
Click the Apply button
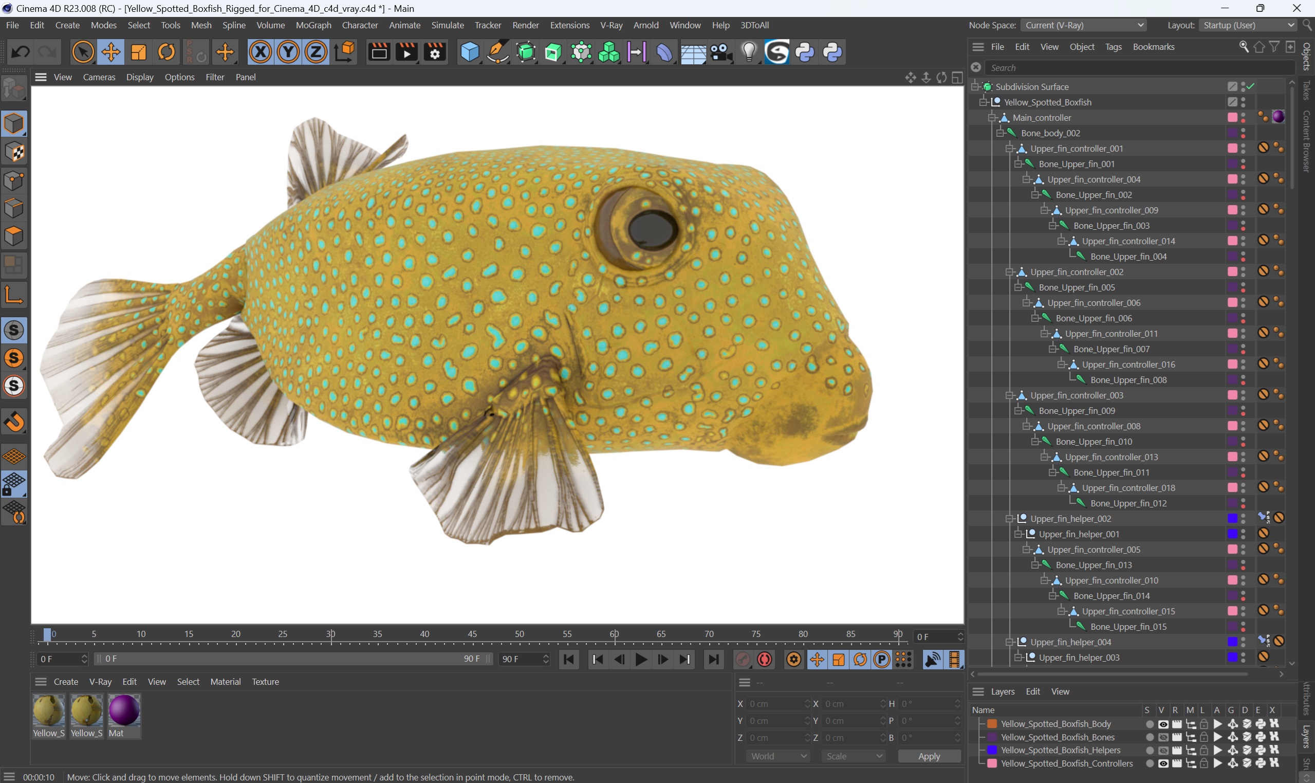click(929, 756)
